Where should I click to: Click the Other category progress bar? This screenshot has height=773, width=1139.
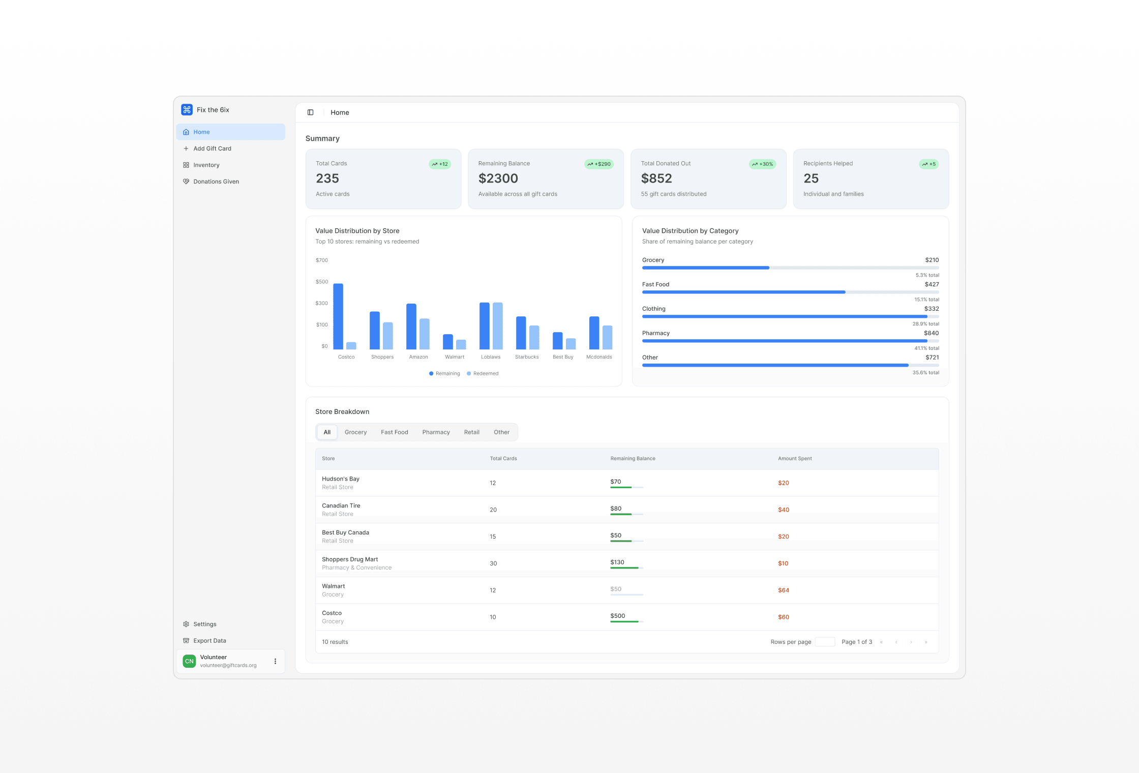[790, 365]
